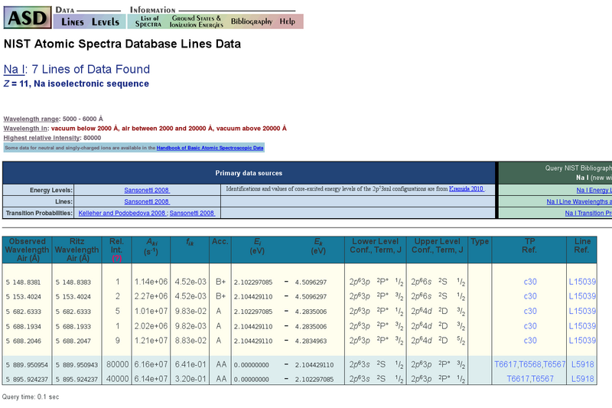Viewport: 612px width, 408px height.
Task: Click the Wavelength in label
Action: click(x=25, y=128)
